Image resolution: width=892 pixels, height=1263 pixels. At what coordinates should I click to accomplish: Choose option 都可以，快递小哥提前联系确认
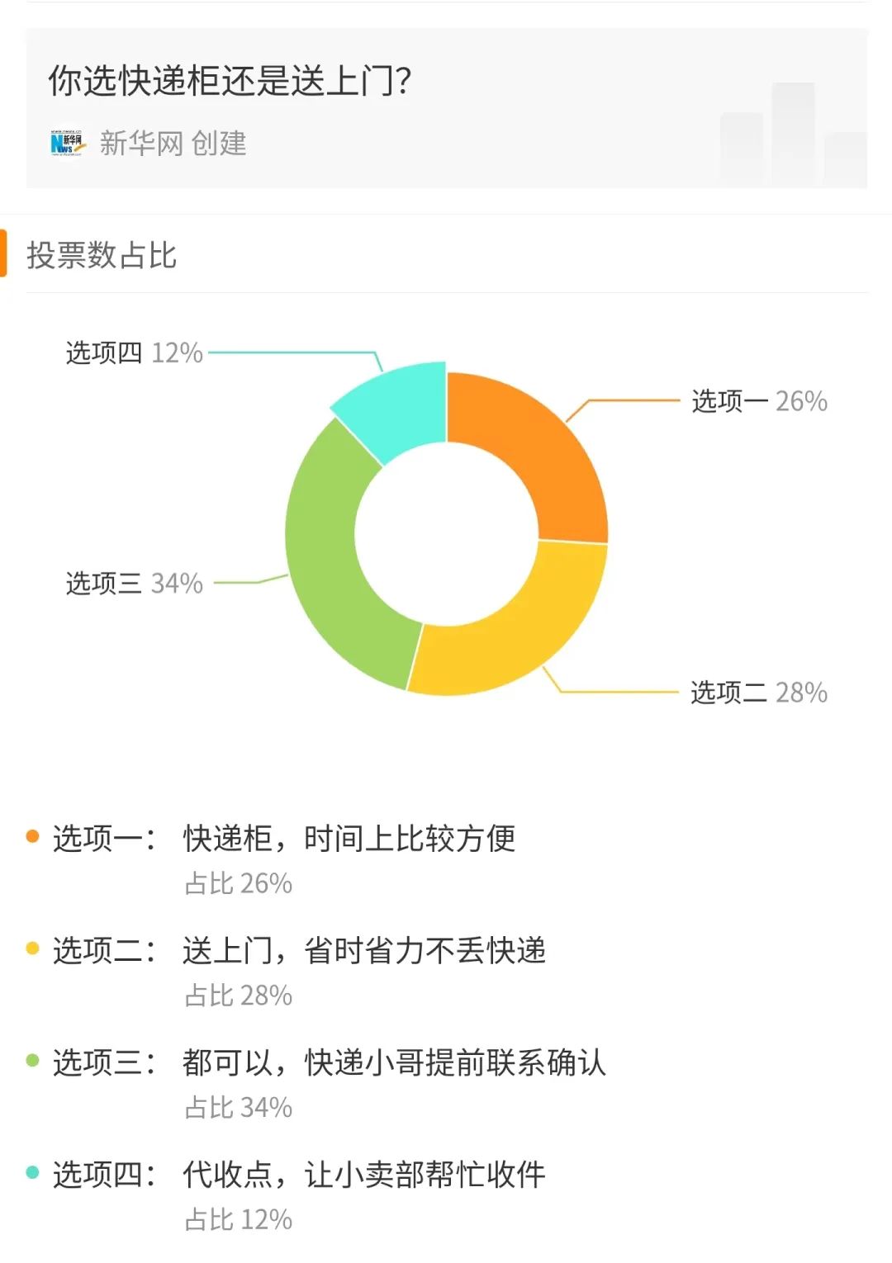coord(394,1062)
